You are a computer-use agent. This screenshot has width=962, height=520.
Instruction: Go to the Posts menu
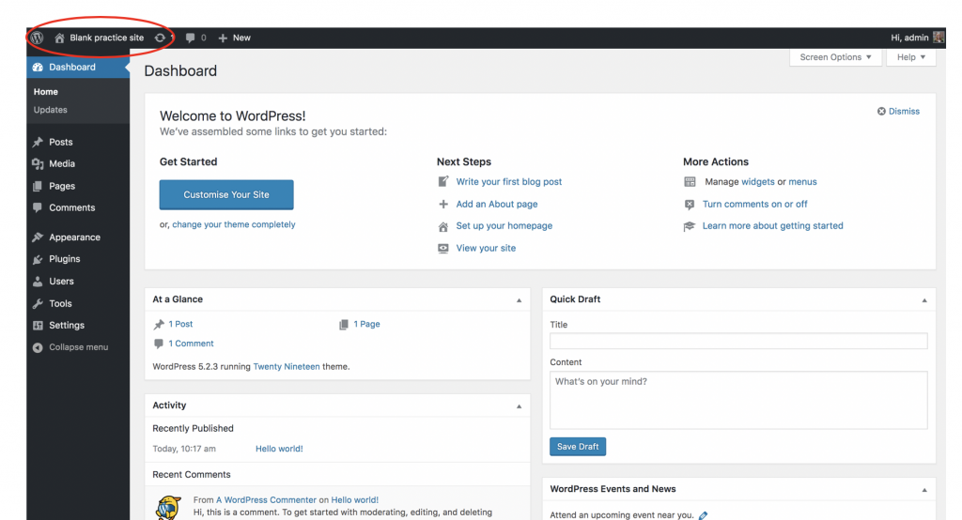click(61, 142)
